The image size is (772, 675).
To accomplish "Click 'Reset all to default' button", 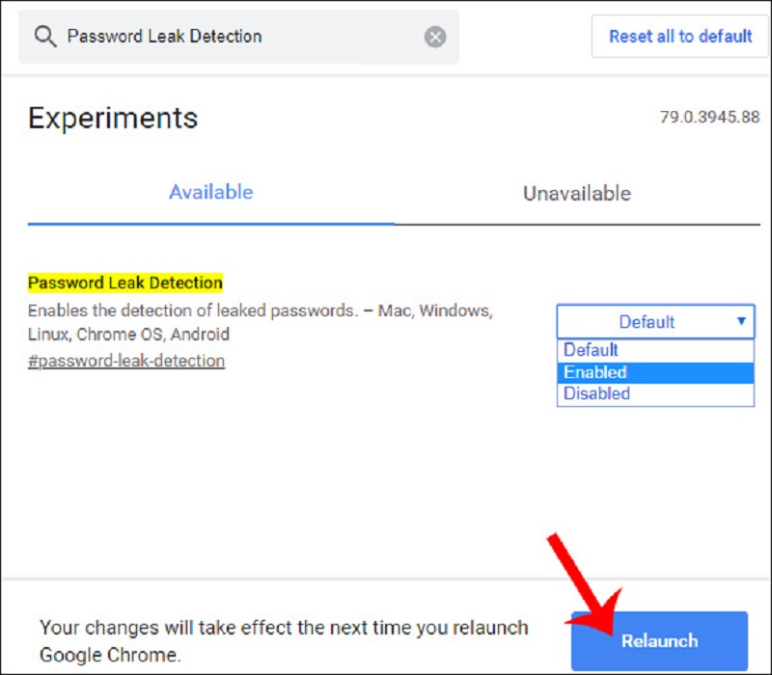I will (680, 37).
